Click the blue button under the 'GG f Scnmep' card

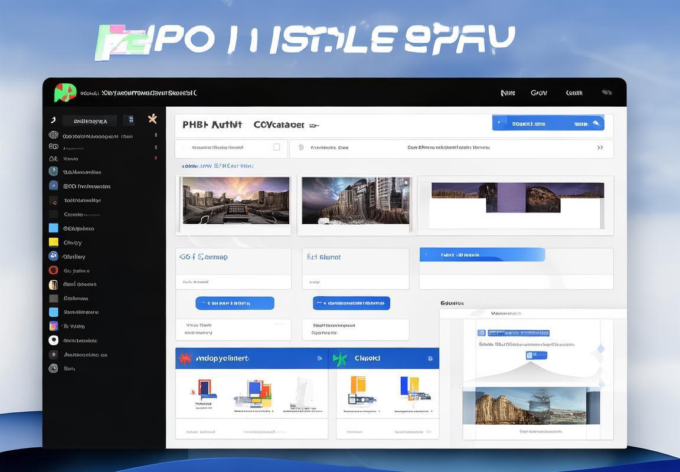234,303
